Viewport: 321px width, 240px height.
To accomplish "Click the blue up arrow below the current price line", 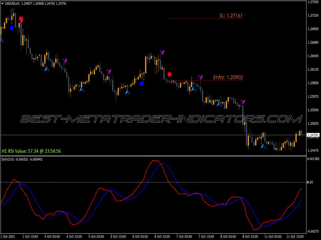I will pyautogui.click(x=263, y=146).
